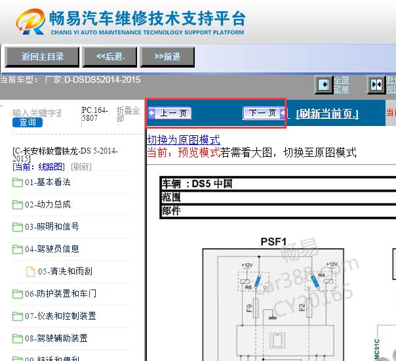Screen dimensions: 396x361
Task: Click the folder icon beside 02-动力总成
Action: pyautogui.click(x=18, y=205)
